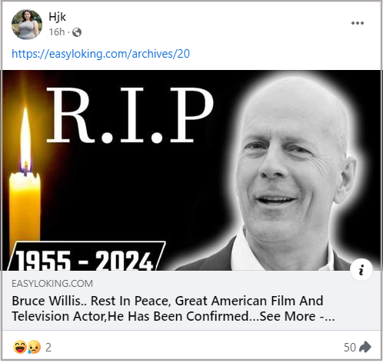The width and height of the screenshot is (383, 363).
Task: Click See More in the headline
Action: tap(288, 316)
